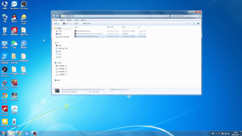242x136 pixels.
Task: Launch OBS Studio from the desktop
Action: click(x=24, y=5)
